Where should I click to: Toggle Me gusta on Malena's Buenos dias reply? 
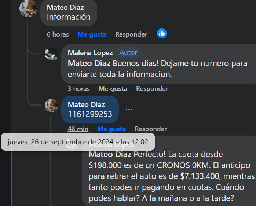pyautogui.click(x=113, y=89)
